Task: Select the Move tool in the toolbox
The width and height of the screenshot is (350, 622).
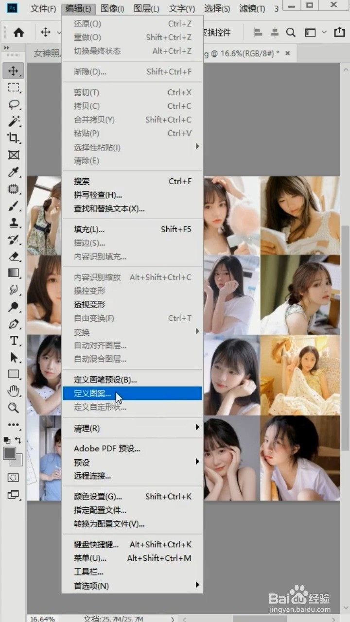Action: click(13, 71)
